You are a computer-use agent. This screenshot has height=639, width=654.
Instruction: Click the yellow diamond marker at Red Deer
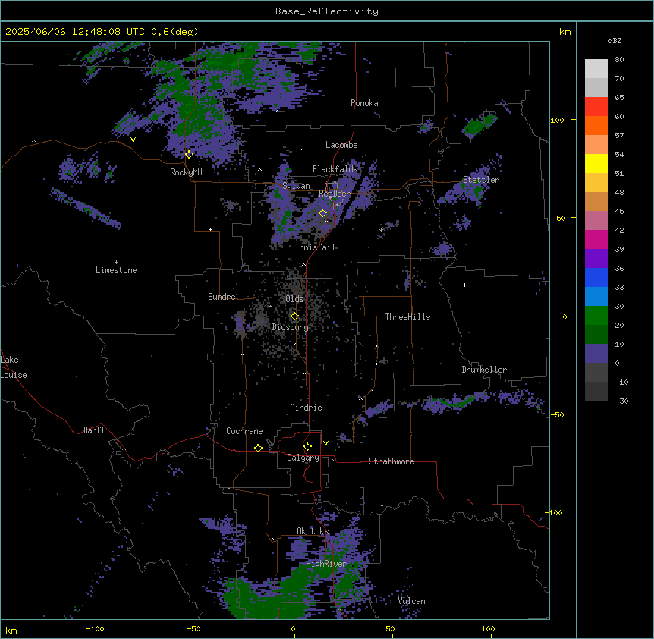[x=322, y=213]
